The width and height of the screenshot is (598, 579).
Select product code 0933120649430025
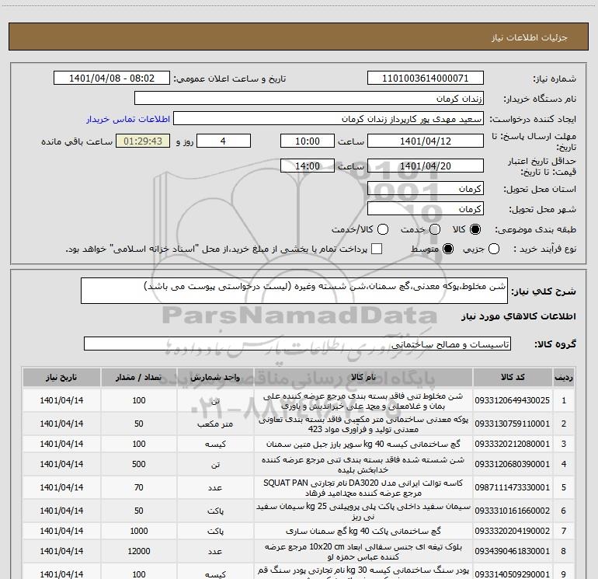pyautogui.click(x=513, y=400)
